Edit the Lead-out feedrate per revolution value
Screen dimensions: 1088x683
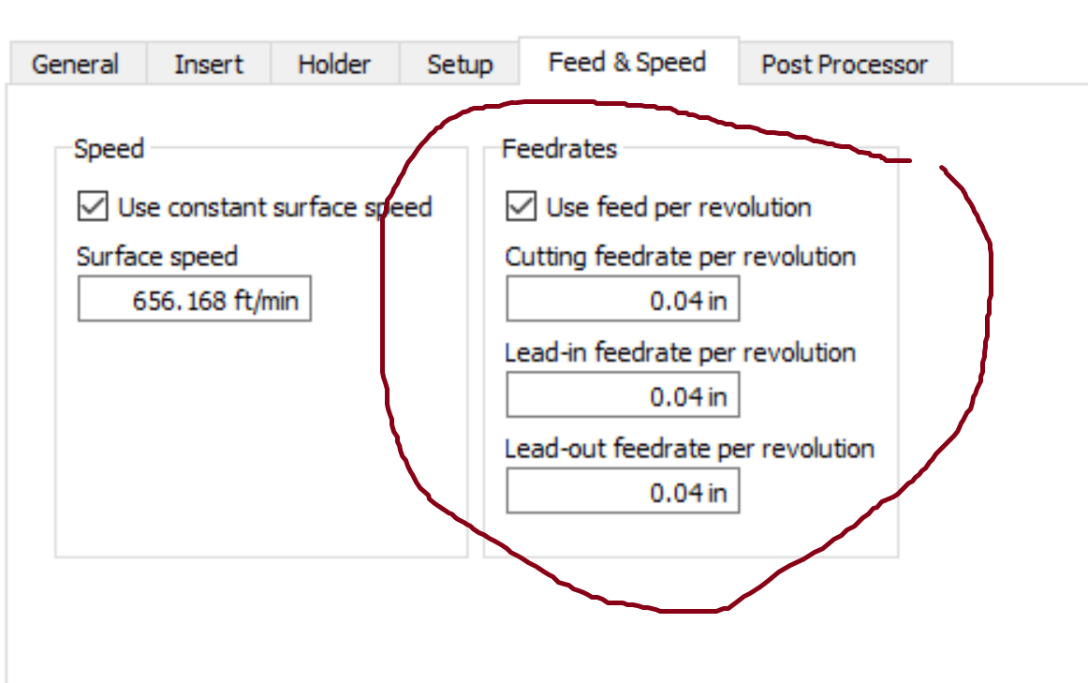(x=622, y=490)
